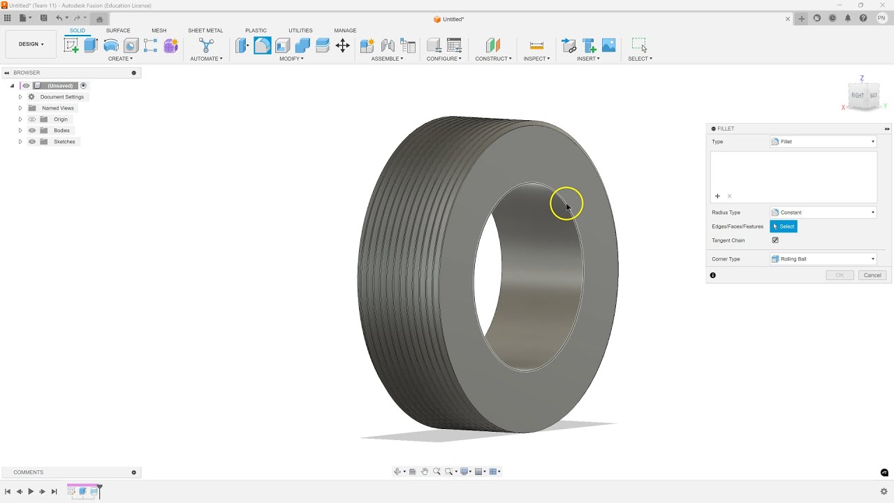Open the Automate tool icon
The width and height of the screenshot is (894, 503).
click(206, 45)
